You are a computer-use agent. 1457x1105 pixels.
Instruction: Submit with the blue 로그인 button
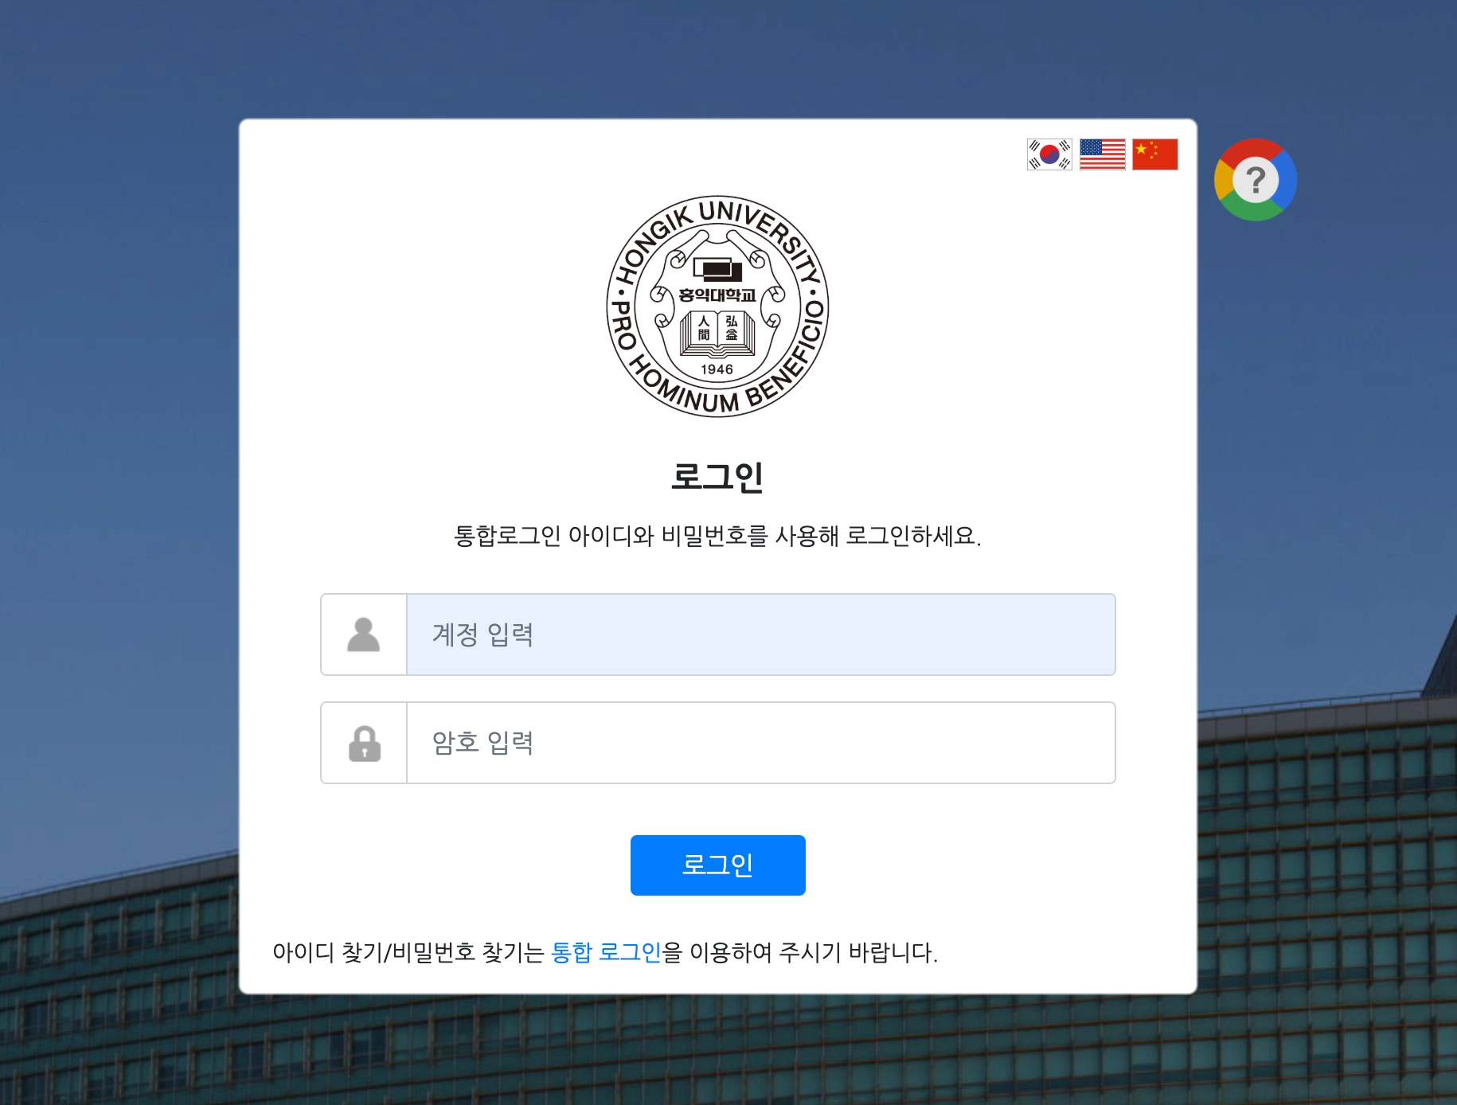(718, 865)
